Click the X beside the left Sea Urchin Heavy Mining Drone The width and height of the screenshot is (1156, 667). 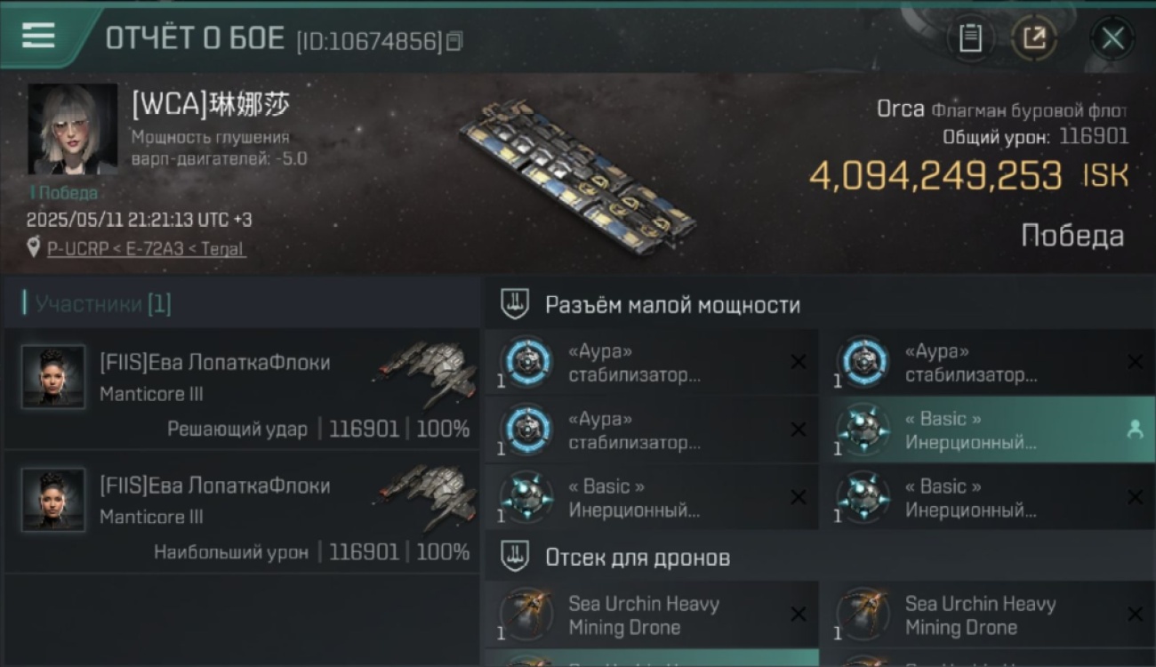pyautogui.click(x=799, y=615)
